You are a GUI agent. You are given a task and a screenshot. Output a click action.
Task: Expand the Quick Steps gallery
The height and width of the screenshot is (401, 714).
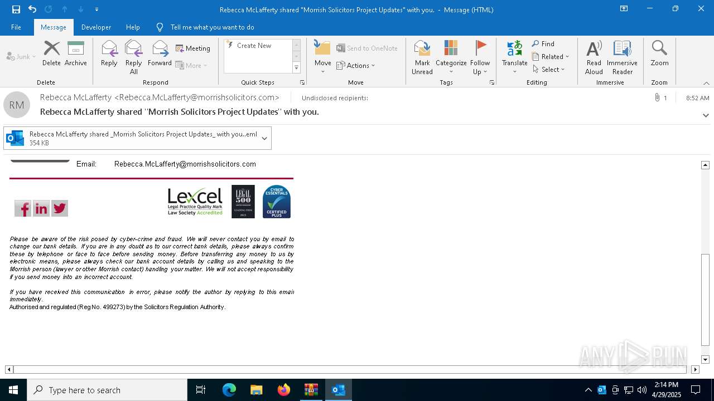pyautogui.click(x=296, y=68)
